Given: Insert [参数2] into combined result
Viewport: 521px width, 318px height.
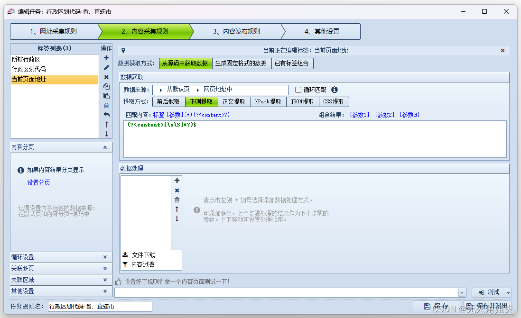Looking at the screenshot, I should 385,115.
